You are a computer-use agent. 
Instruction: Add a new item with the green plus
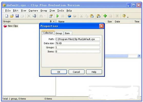(x=105, y=16)
